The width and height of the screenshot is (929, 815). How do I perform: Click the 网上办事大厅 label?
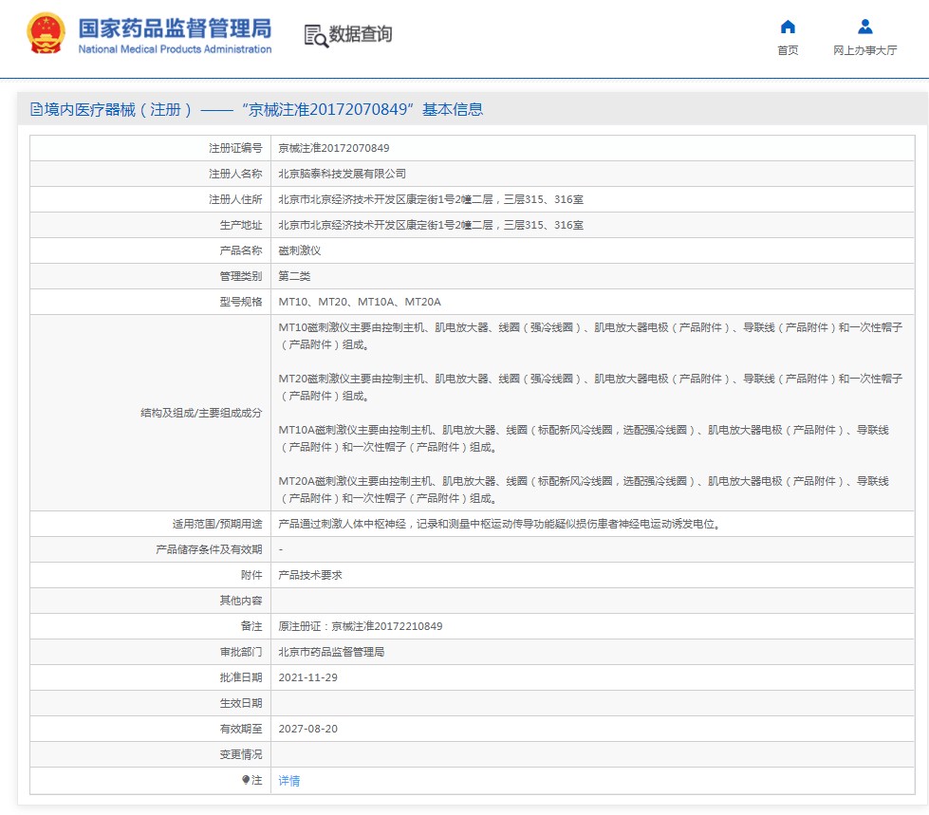tap(865, 50)
